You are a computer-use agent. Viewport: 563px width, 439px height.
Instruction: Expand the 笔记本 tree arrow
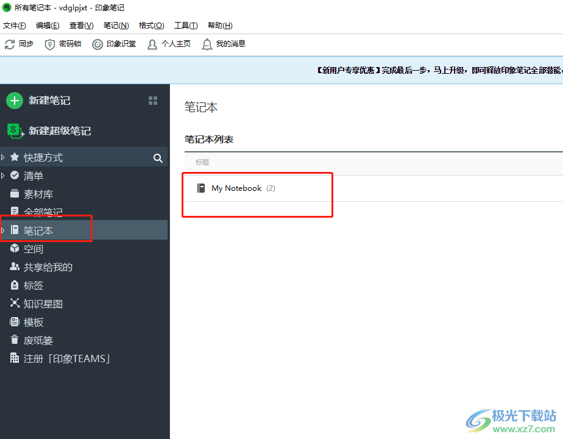tap(3, 230)
